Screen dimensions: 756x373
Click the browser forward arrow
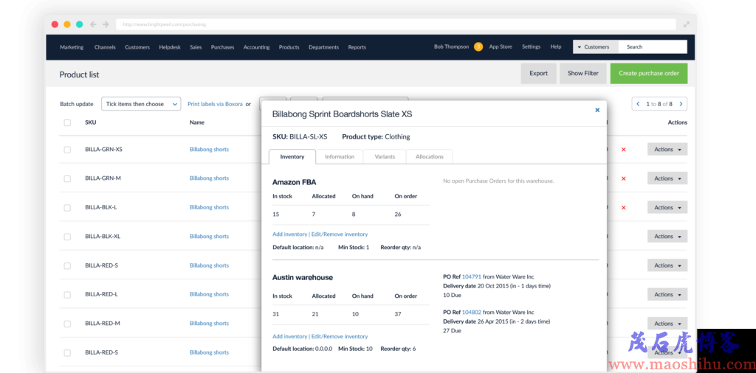[106, 24]
